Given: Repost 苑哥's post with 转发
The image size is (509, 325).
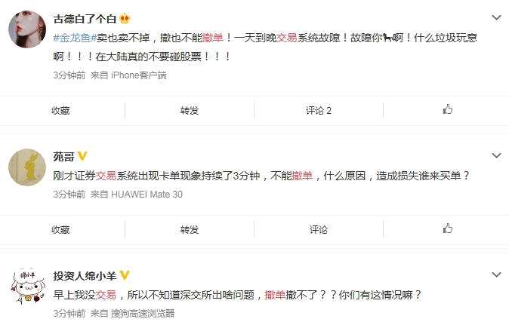Looking at the screenshot, I should tap(190, 229).
